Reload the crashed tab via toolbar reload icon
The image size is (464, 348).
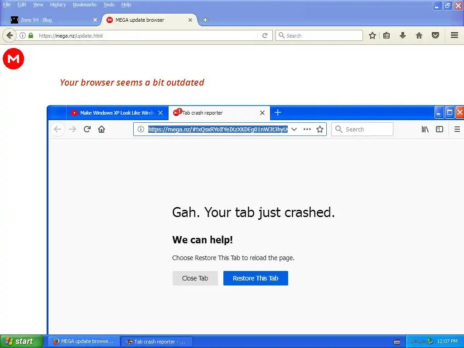[87, 129]
